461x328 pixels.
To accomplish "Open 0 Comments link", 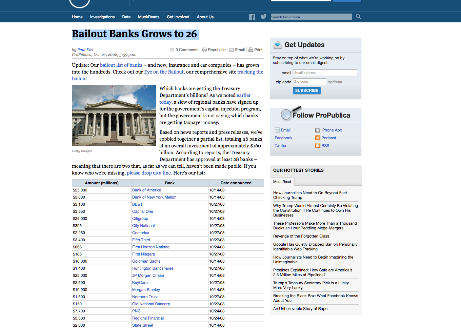I will 187,50.
